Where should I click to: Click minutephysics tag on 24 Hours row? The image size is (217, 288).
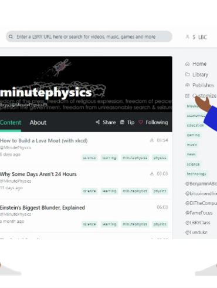click(x=135, y=191)
